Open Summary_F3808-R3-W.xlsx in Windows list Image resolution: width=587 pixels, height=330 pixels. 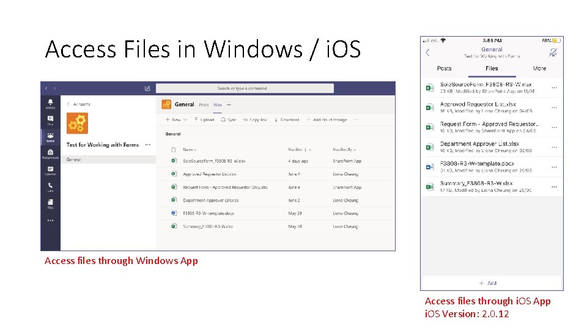coord(208,226)
